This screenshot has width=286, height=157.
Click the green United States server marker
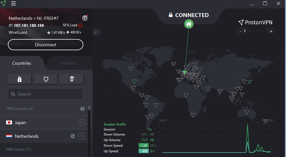coord(134,82)
